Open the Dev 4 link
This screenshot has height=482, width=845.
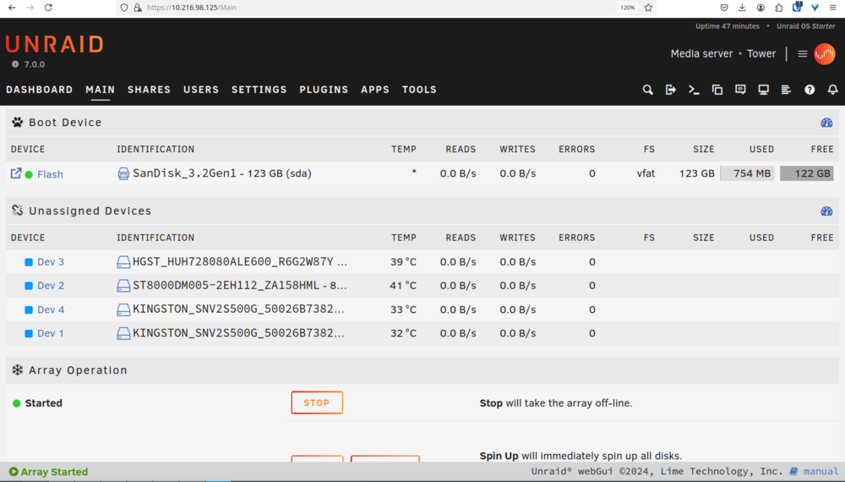pyautogui.click(x=51, y=309)
